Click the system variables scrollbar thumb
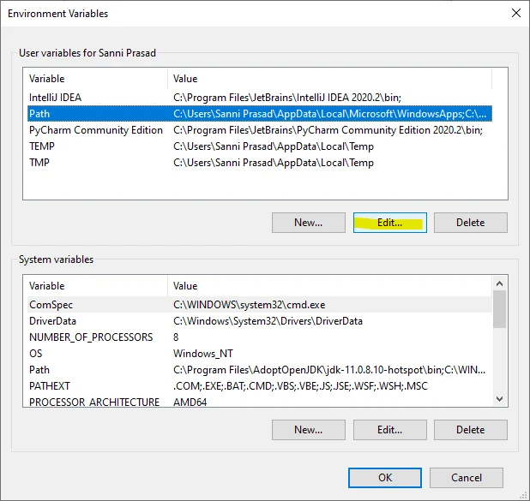This screenshot has width=530, height=501. pos(500,309)
